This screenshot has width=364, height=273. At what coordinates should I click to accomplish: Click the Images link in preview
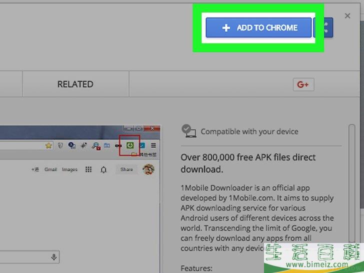tap(69, 169)
